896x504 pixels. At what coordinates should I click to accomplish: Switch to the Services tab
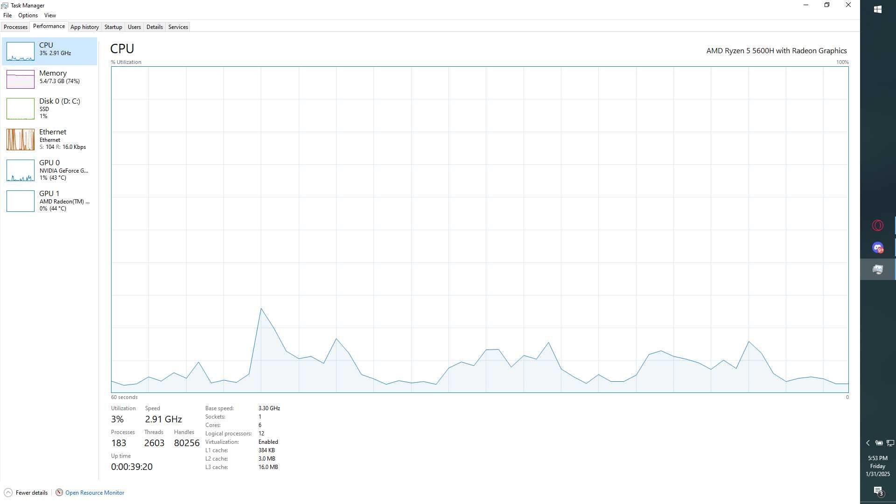point(178,27)
